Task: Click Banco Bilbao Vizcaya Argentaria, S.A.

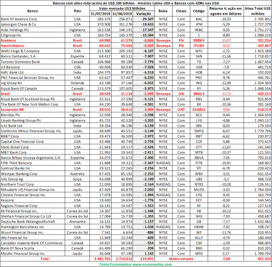Action: 31,158
